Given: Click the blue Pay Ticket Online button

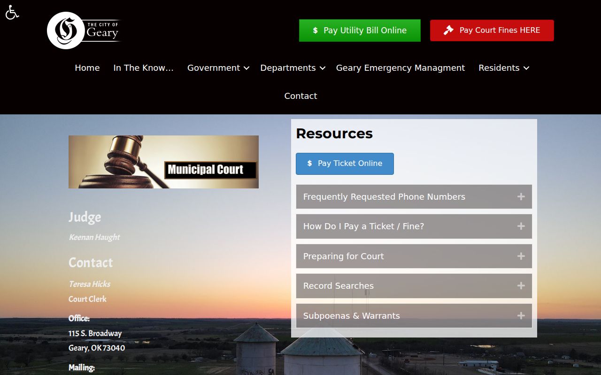Looking at the screenshot, I should (345, 164).
